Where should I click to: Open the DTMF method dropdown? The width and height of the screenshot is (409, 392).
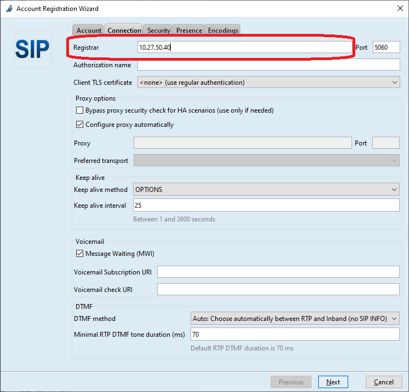(295, 319)
